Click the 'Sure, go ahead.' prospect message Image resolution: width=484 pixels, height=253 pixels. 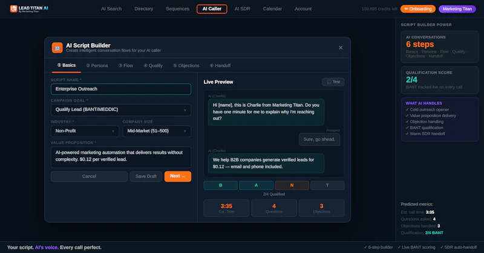319,139
